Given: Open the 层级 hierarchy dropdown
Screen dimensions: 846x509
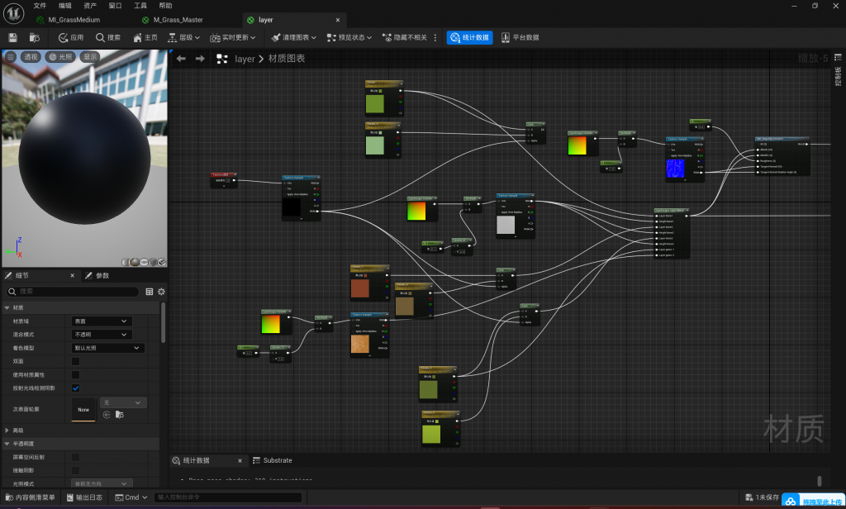Looking at the screenshot, I should tap(184, 37).
